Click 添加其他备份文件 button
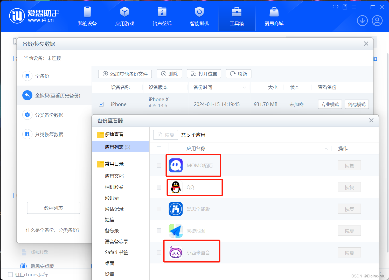Image resolution: width=389 pixels, height=280 pixels. 125,74
